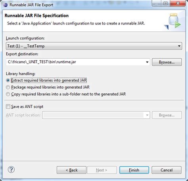
Task: Click the help question mark icon
Action: pyautogui.click(x=11, y=170)
